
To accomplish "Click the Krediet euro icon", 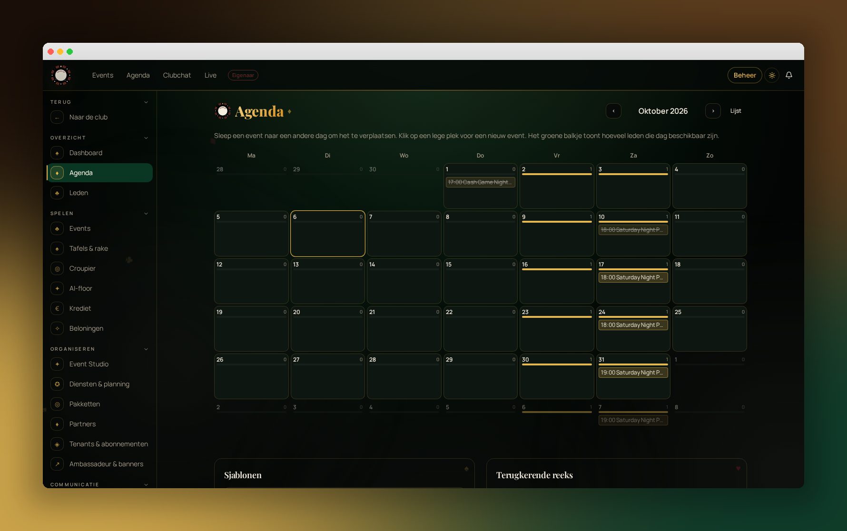I will (x=57, y=308).
